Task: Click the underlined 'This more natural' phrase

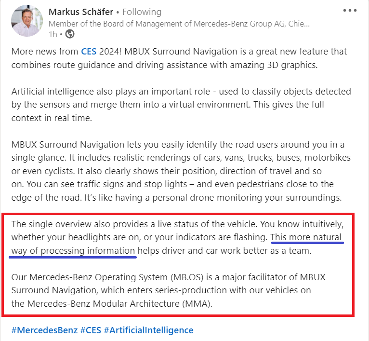Action: [x=306, y=237]
